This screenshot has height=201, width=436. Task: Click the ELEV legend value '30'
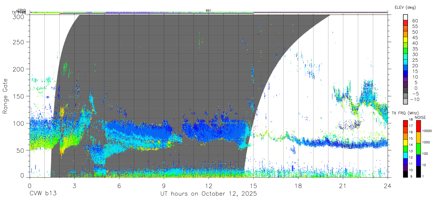coord(415,54)
